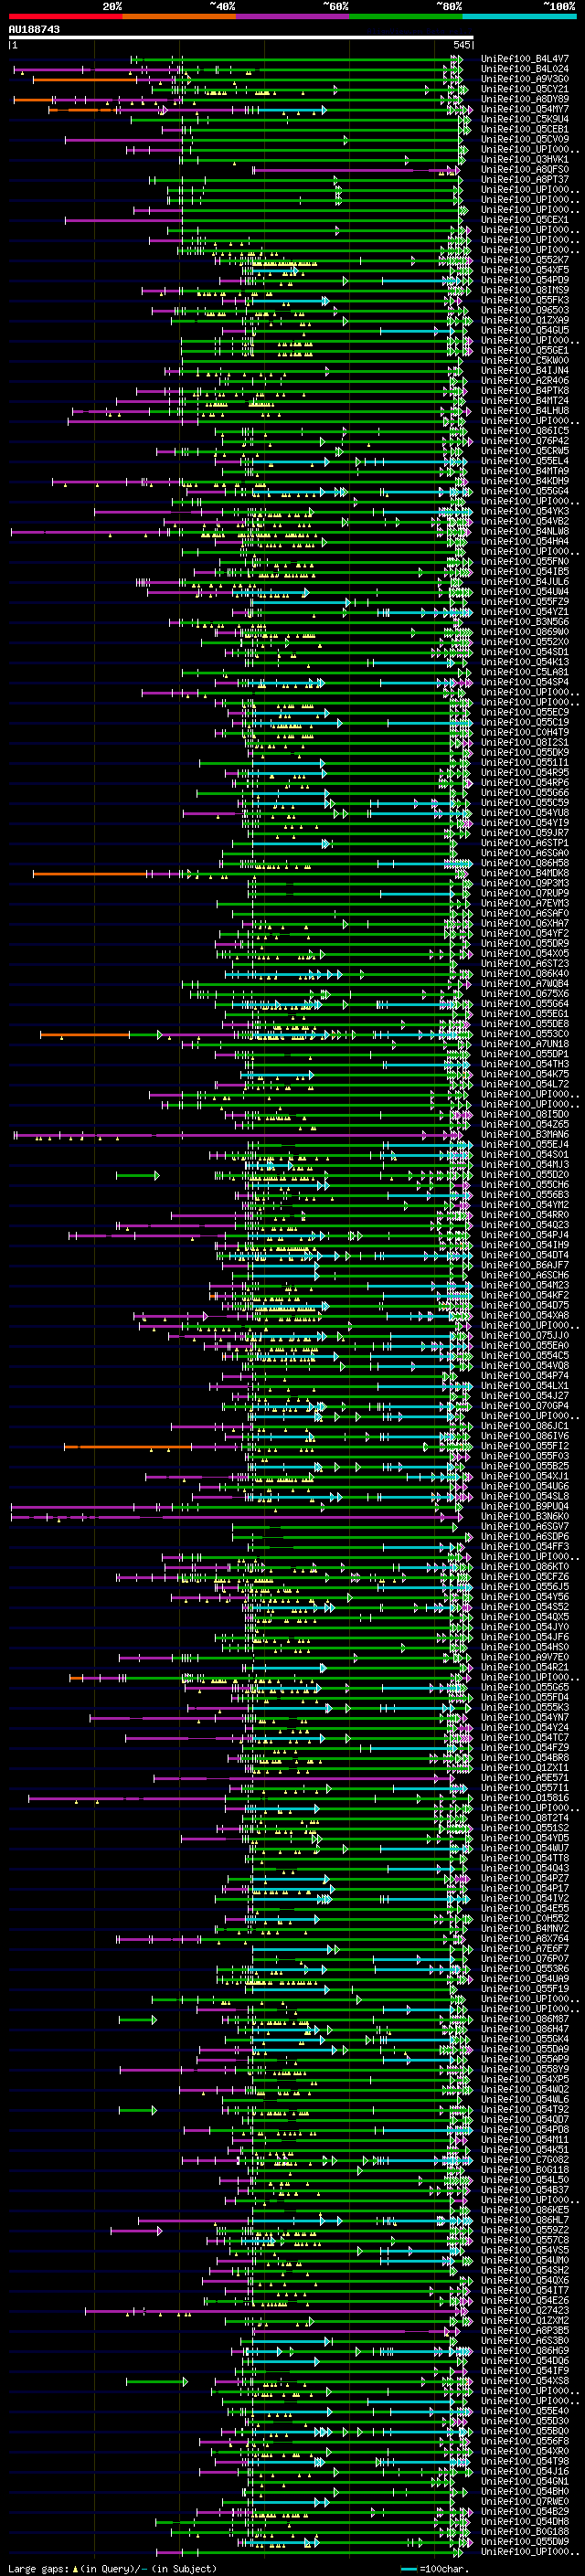Image resolution: width=585 pixels, height=2576 pixels.
Task: Select the UniRef100_Q55FN0 label
Action: pos(525,561)
